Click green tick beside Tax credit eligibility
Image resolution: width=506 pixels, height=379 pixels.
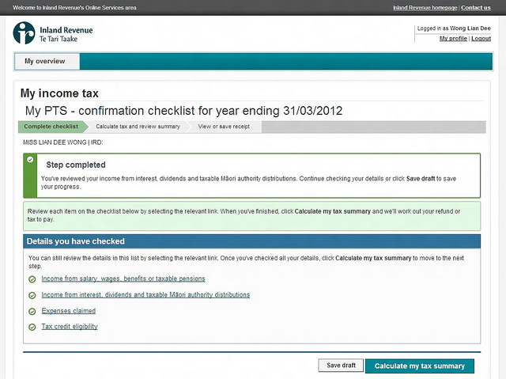(32, 327)
